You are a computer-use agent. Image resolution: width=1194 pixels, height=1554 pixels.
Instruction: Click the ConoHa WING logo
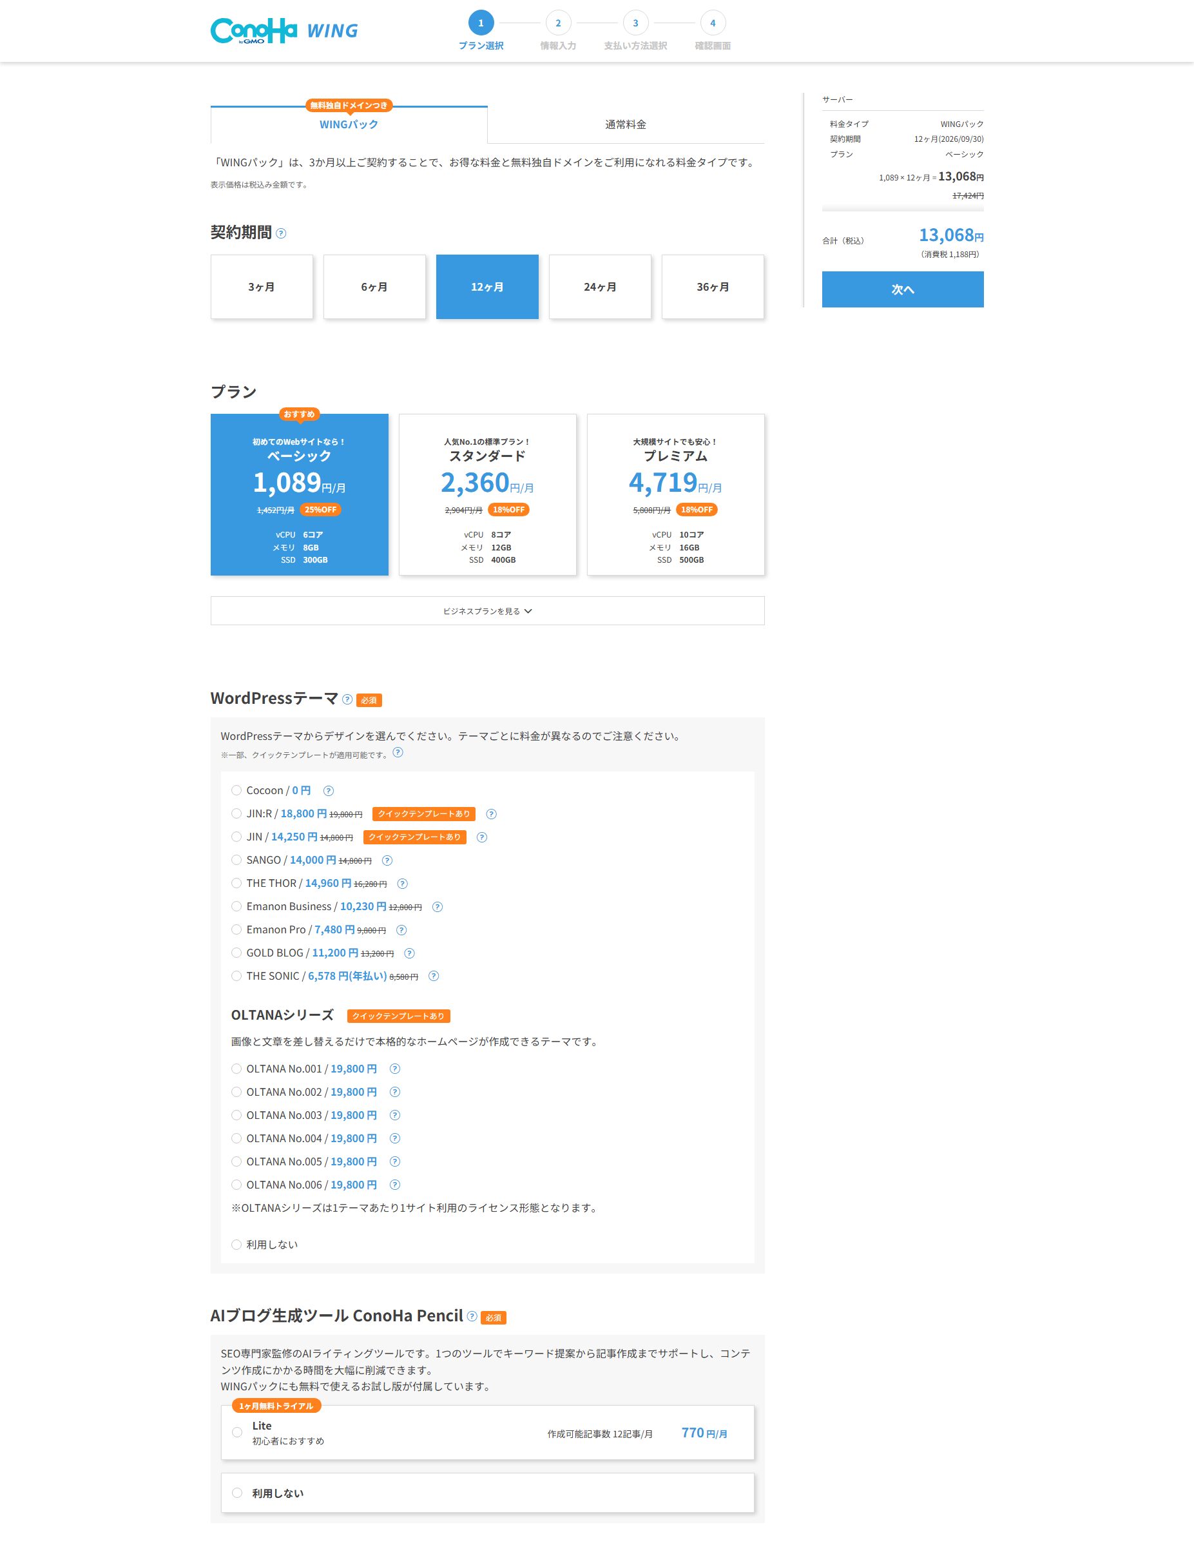[x=284, y=29]
